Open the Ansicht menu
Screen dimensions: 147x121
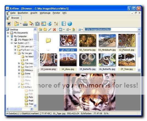34,13
